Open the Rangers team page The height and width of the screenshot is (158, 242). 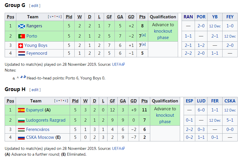[34, 26]
